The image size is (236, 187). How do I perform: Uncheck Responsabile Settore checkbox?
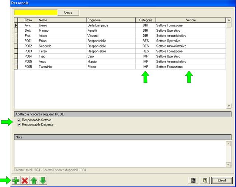[x=19, y=120]
